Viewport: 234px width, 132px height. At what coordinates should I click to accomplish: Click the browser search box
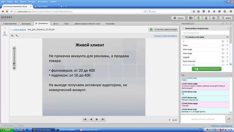169,11
